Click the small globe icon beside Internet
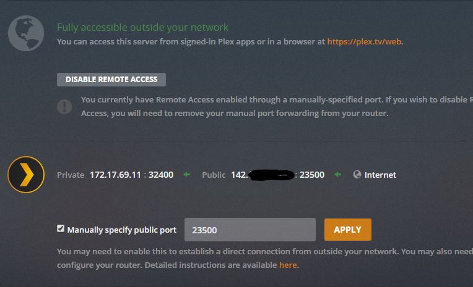473x287 pixels. pyautogui.click(x=357, y=175)
